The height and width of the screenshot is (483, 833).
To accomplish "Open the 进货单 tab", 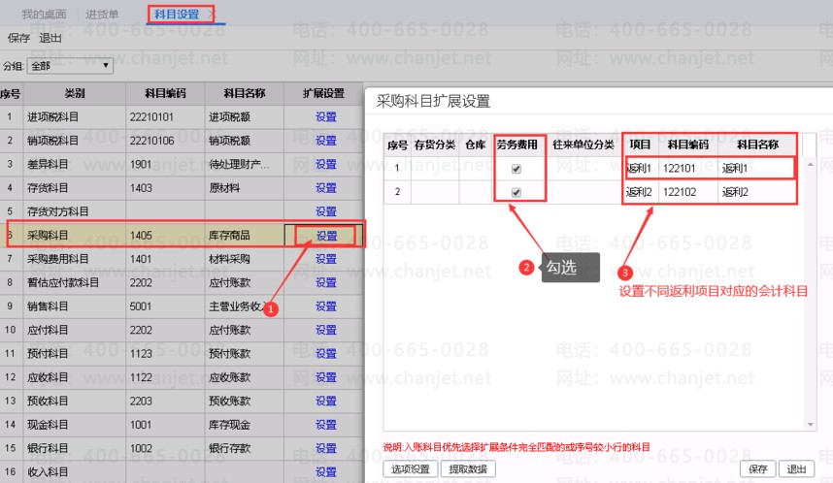I will tap(102, 15).
